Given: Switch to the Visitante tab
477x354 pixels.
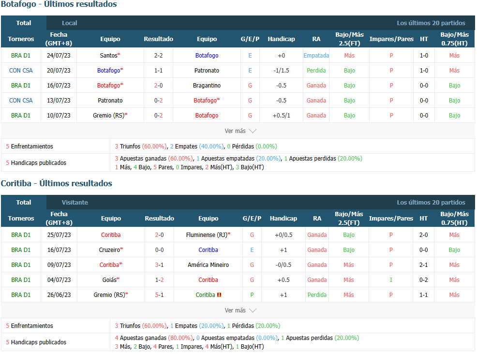Looking at the screenshot, I should [75, 203].
